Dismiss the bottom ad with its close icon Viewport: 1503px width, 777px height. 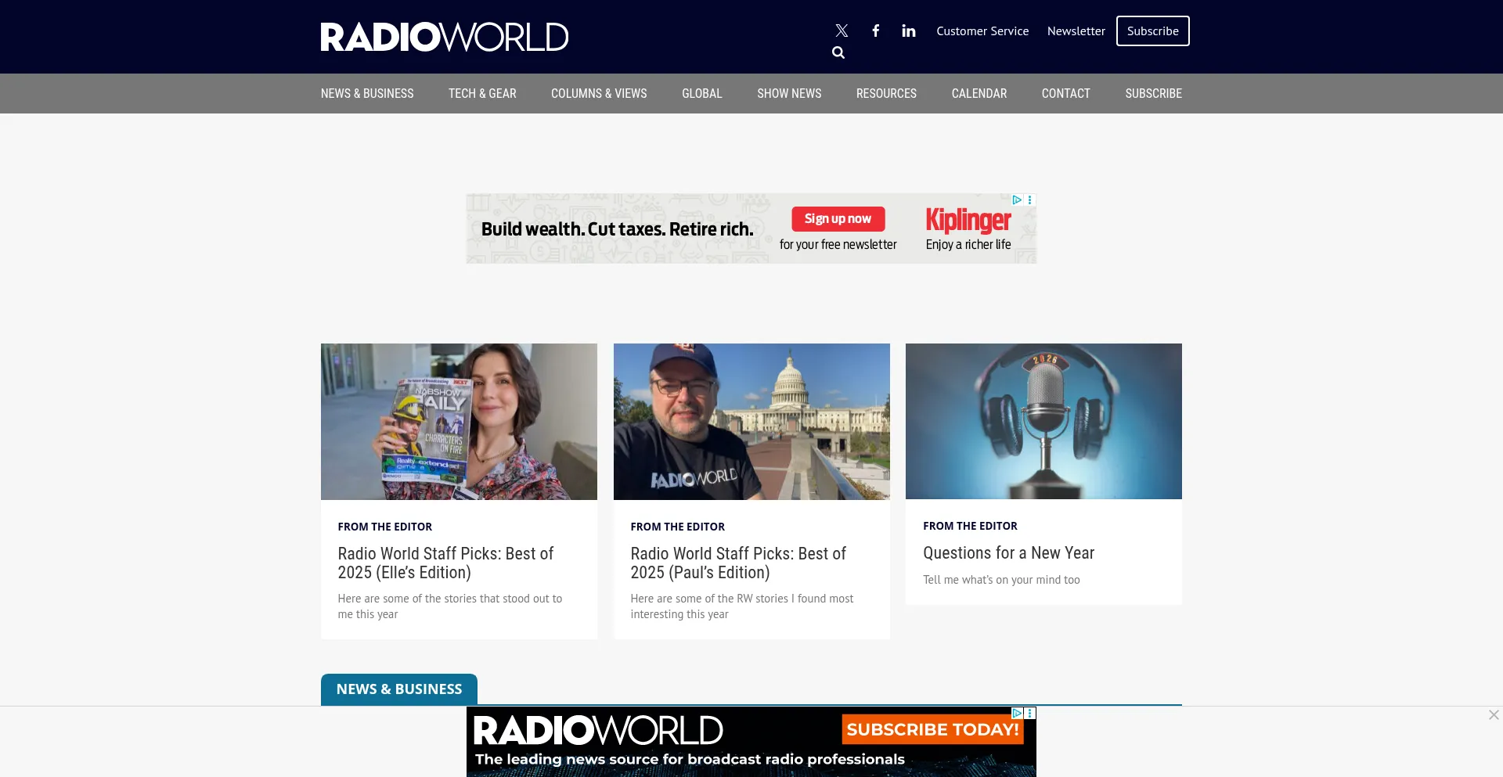[x=1493, y=714]
